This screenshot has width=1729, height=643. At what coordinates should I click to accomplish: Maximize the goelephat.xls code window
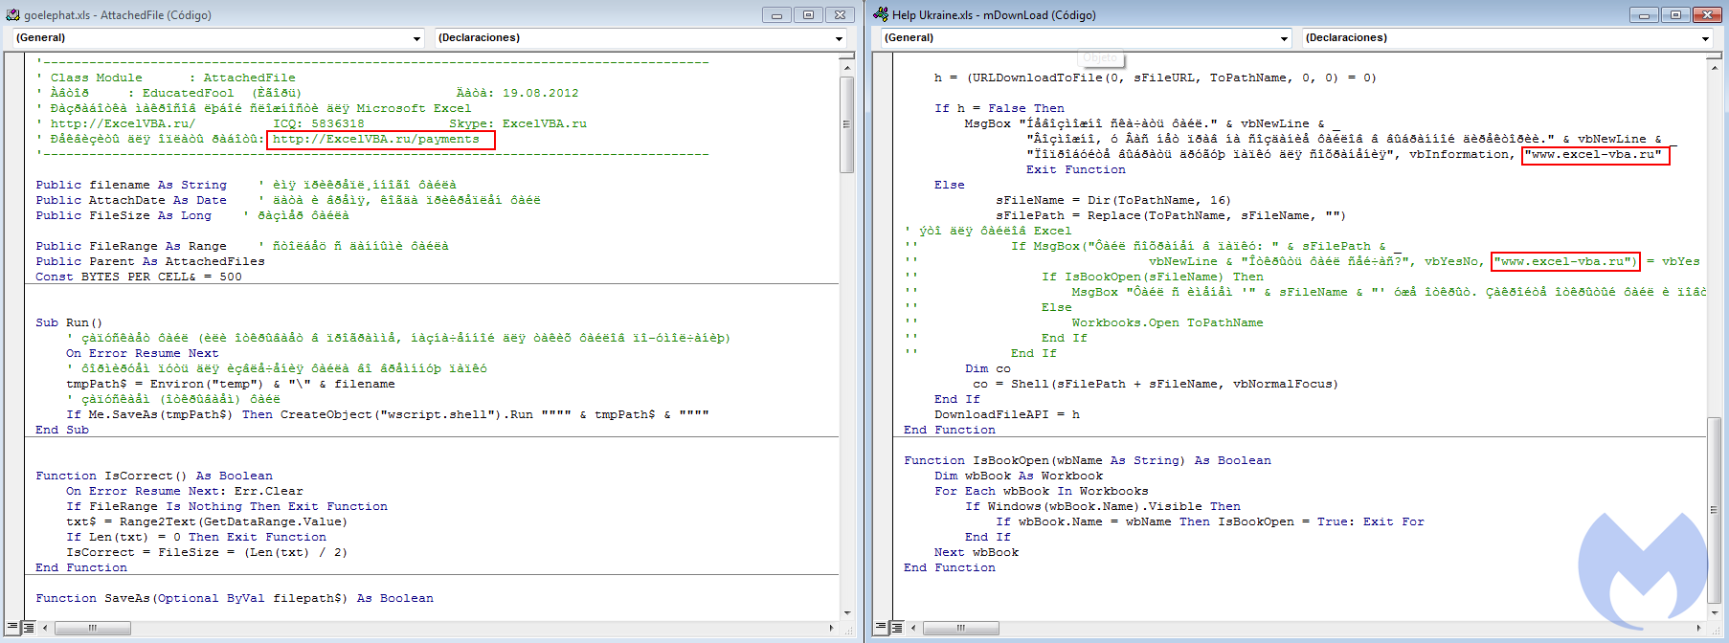click(x=808, y=14)
